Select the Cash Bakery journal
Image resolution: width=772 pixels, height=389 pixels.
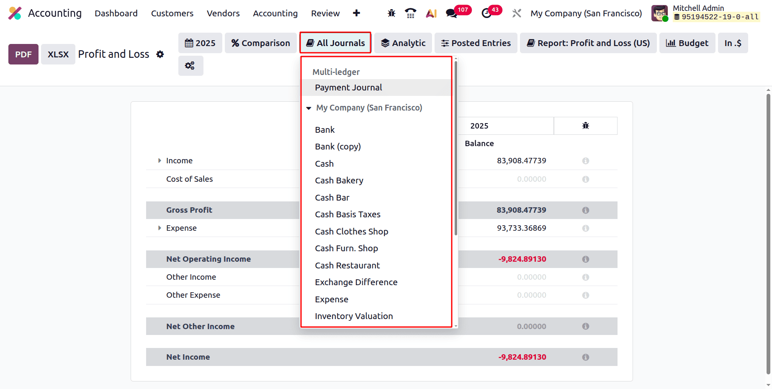(x=339, y=180)
